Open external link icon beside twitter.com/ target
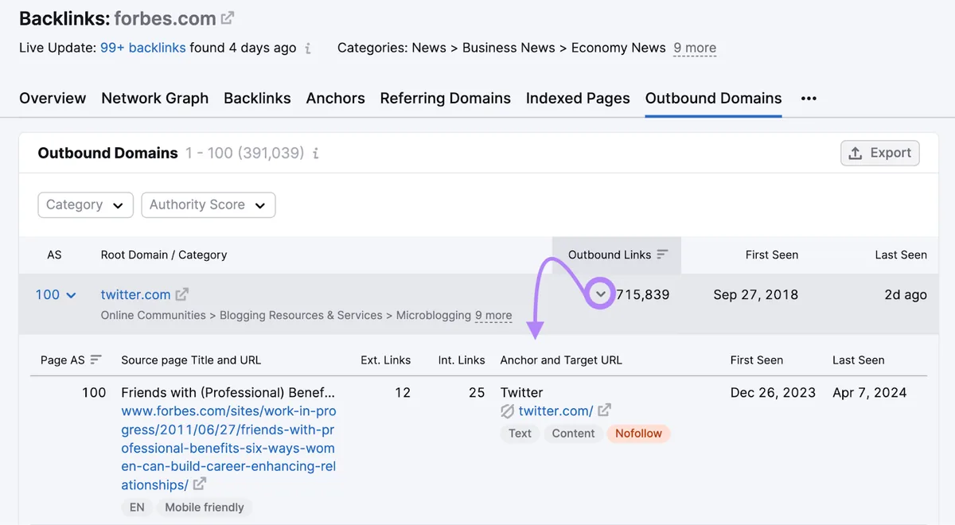This screenshot has width=955, height=525. tap(604, 410)
